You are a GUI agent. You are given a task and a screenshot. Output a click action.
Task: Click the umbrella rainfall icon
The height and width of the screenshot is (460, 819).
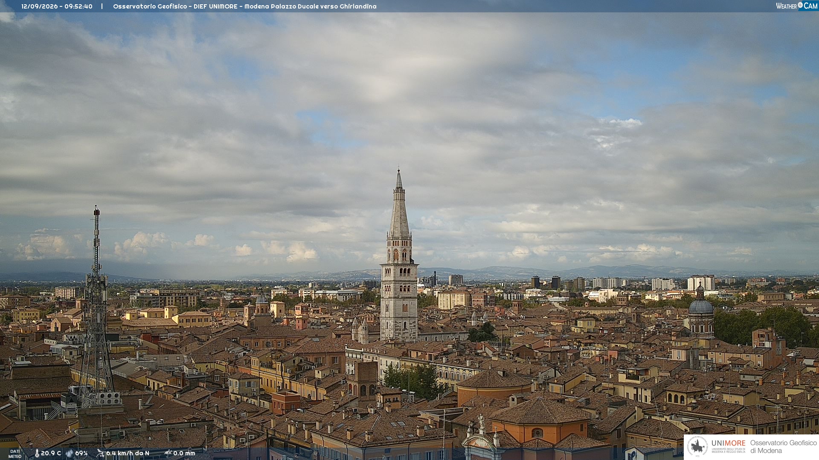[x=168, y=453]
